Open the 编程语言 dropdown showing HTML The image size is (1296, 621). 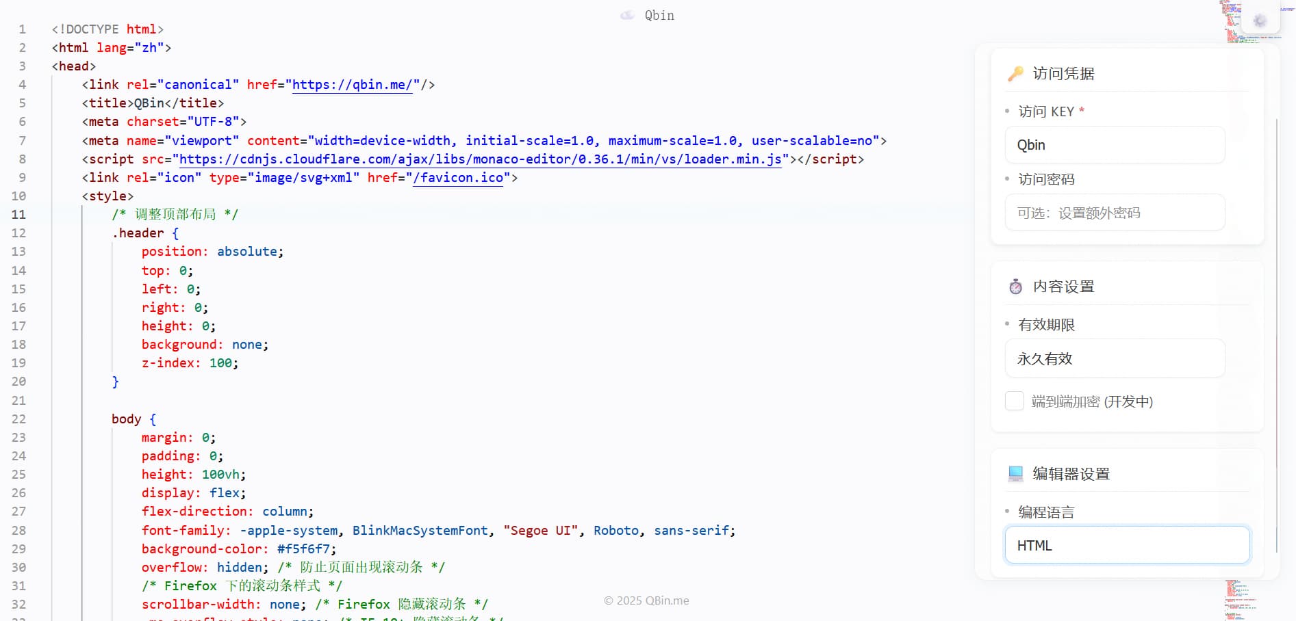1127,545
